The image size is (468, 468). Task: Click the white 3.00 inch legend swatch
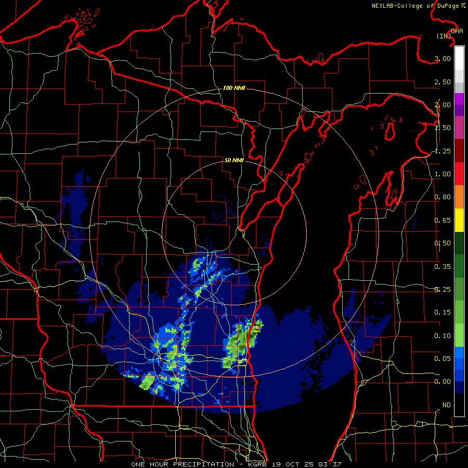pos(459,58)
